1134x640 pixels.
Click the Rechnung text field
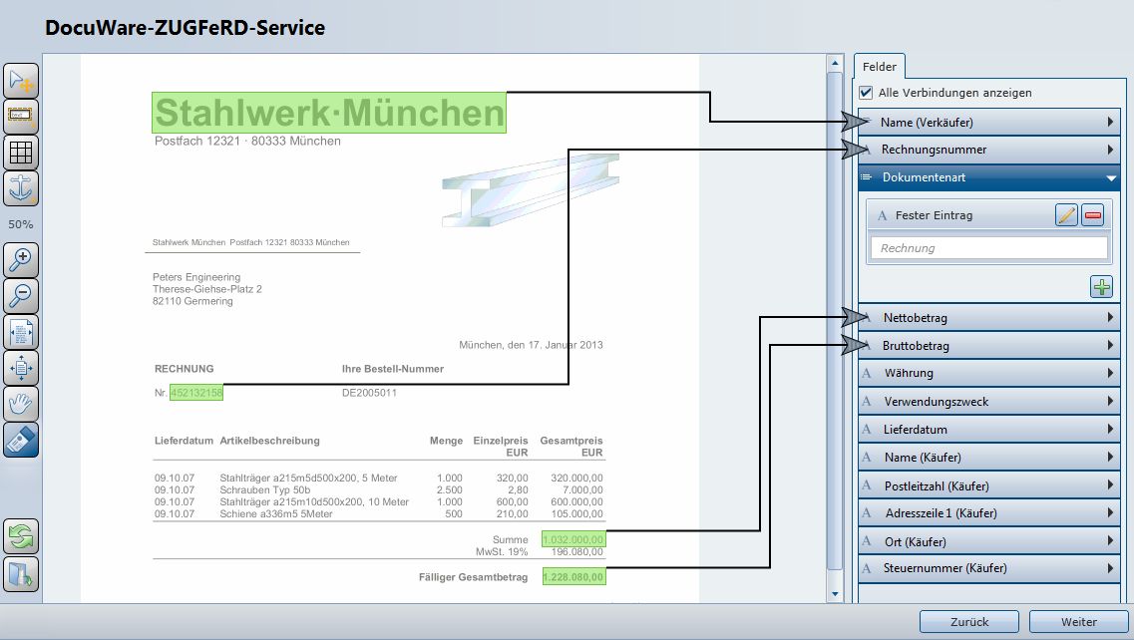(988, 248)
